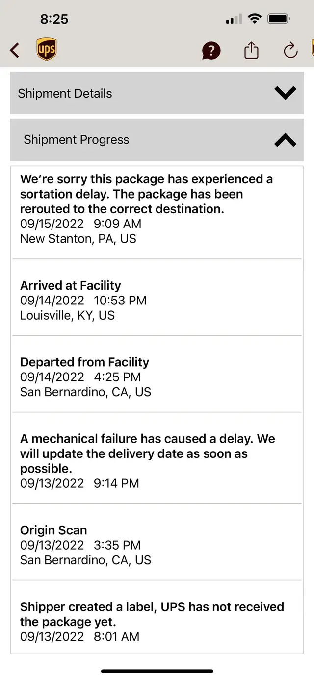Open help via question mark icon
Screen dimensions: 314x679
pyautogui.click(x=211, y=50)
